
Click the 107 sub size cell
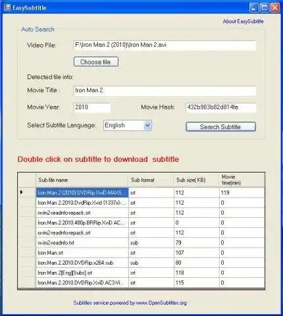pyautogui.click(x=197, y=253)
